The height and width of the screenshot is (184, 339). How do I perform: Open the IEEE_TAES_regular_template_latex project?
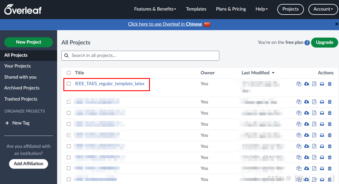pos(110,84)
